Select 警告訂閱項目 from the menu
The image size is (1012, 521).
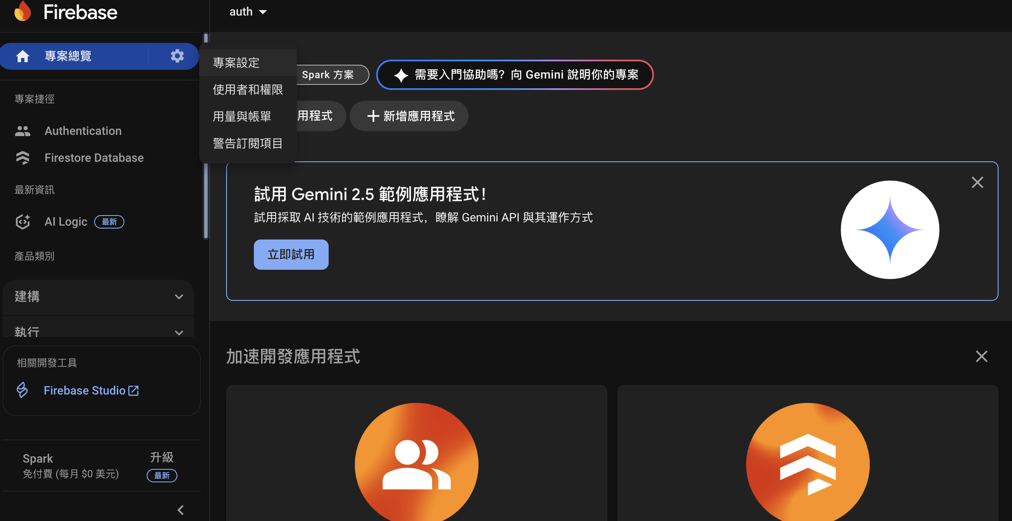coord(248,143)
